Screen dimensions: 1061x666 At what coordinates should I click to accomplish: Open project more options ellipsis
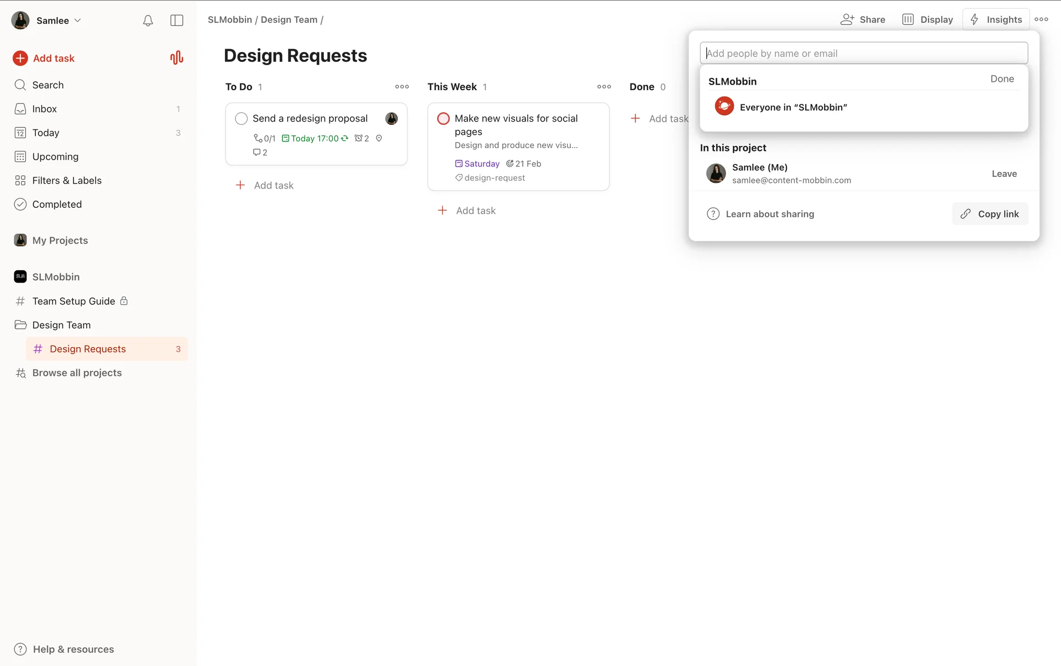pyautogui.click(x=1042, y=19)
